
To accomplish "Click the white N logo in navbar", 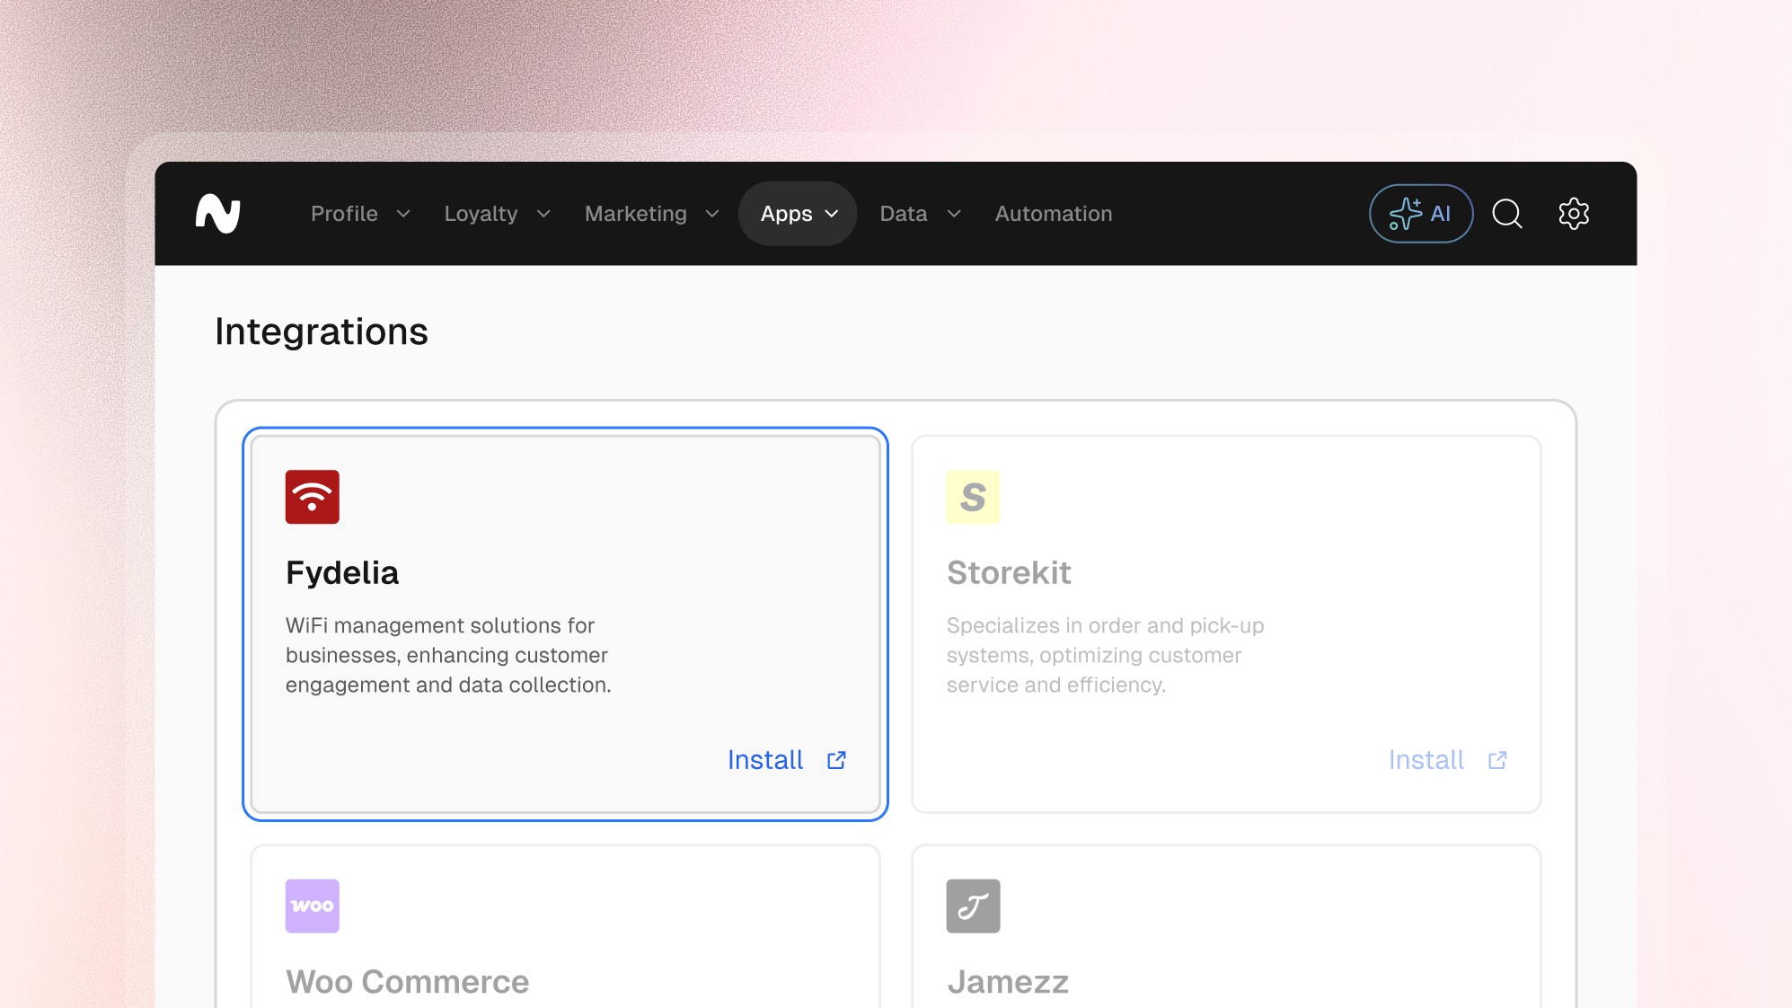I will click(218, 214).
